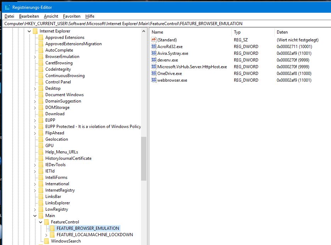This screenshot has width=331, height=245.
Task: Open the Hilfe menu
Action: click(90, 16)
